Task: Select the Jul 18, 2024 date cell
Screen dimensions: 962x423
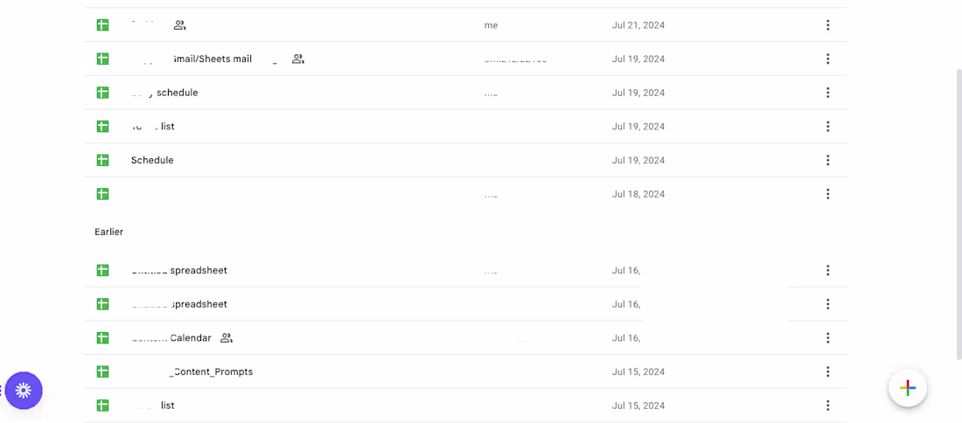Action: coord(638,195)
